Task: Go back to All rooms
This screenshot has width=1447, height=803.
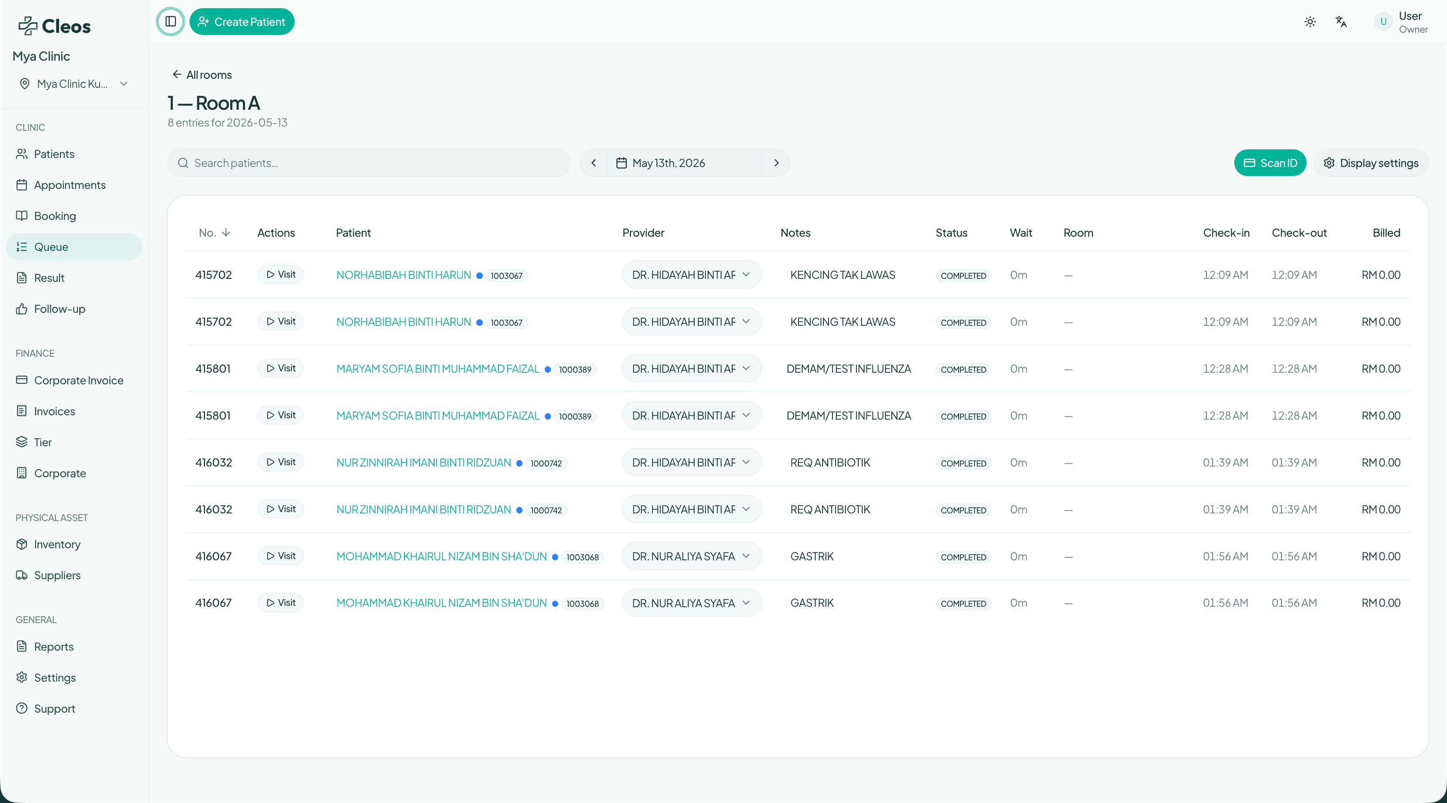Action: [x=202, y=74]
